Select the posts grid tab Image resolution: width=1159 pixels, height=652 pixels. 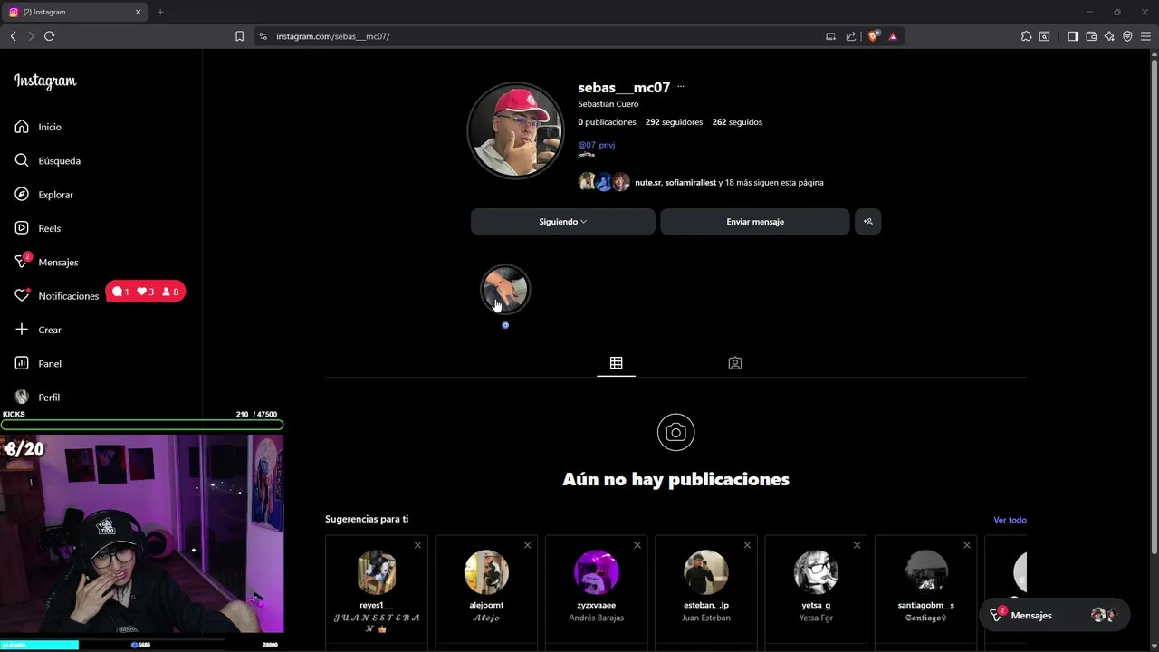click(616, 363)
